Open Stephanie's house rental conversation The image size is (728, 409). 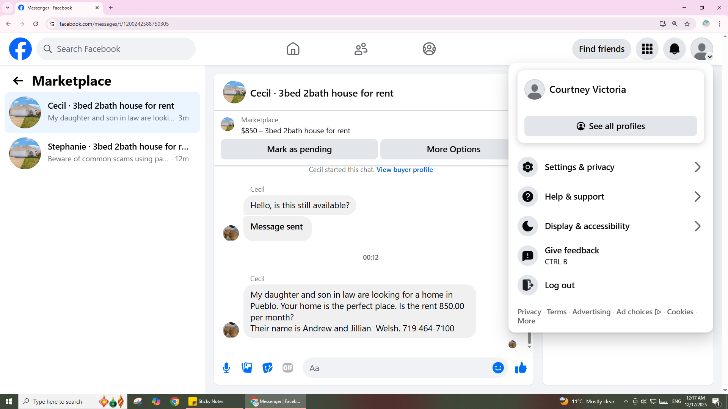click(102, 153)
